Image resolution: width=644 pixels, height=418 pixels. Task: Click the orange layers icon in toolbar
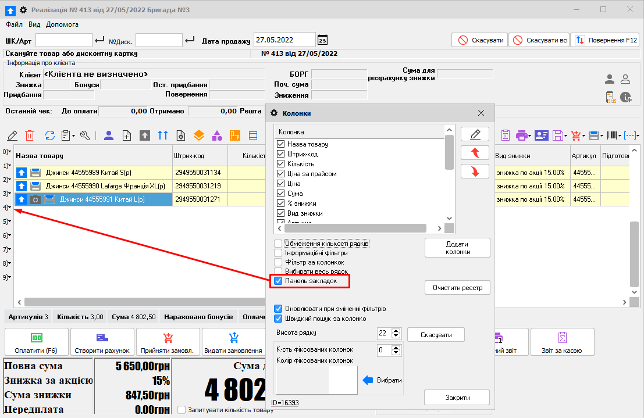pos(199,135)
